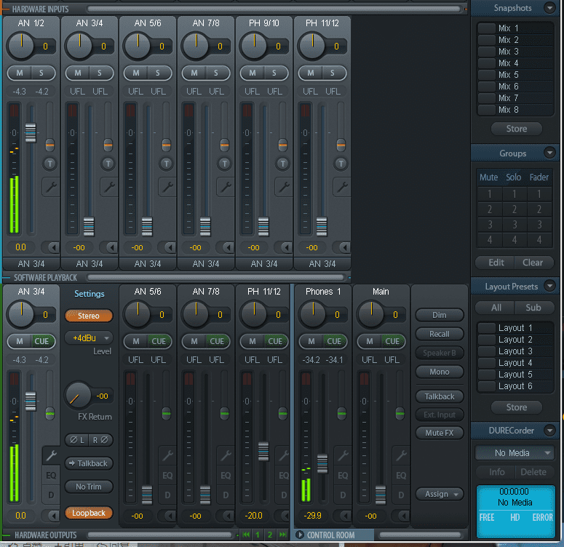Screen dimensions: 564x547
Task: Open settings wrench on output AN 5/6 channel
Action: 167,455
